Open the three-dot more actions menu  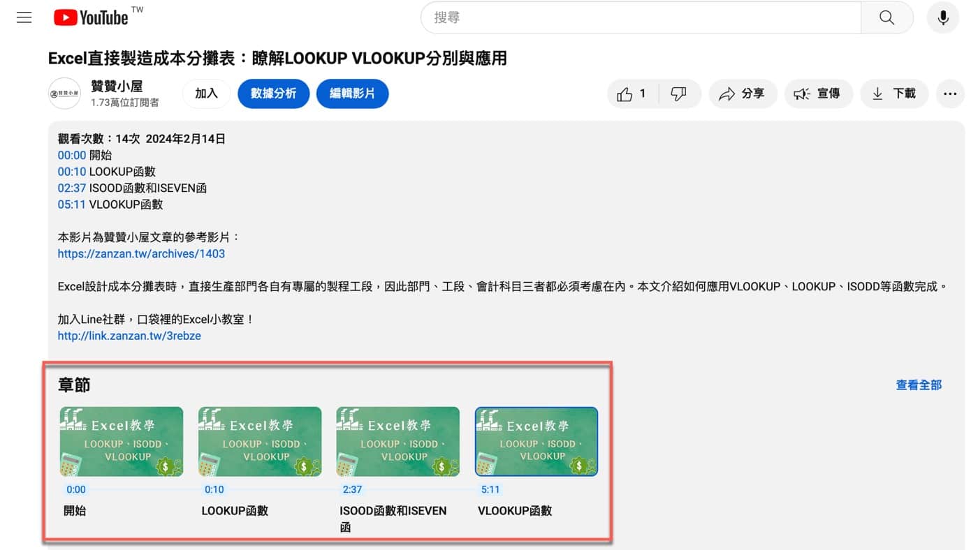pyautogui.click(x=949, y=94)
